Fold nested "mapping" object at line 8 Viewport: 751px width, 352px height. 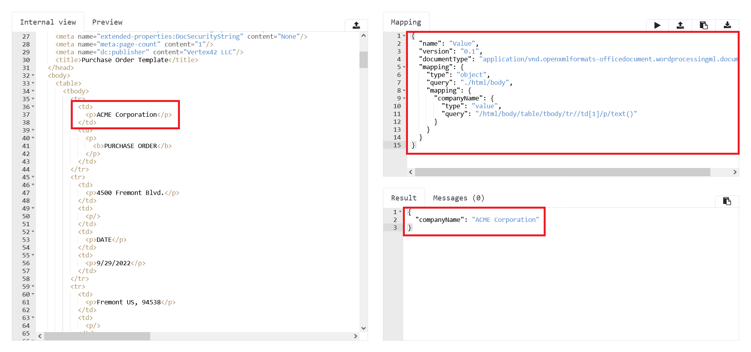point(404,91)
